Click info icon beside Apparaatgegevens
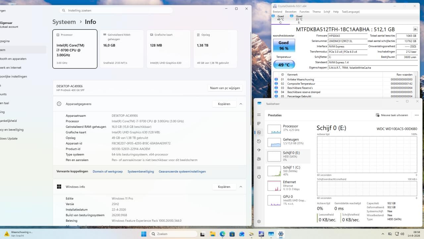The width and height of the screenshot is (424, 239). tap(59, 104)
